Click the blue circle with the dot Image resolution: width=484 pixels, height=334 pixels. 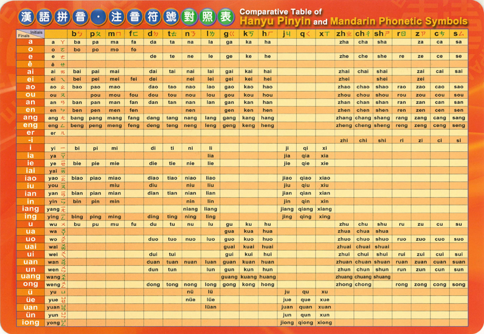coord(99,16)
